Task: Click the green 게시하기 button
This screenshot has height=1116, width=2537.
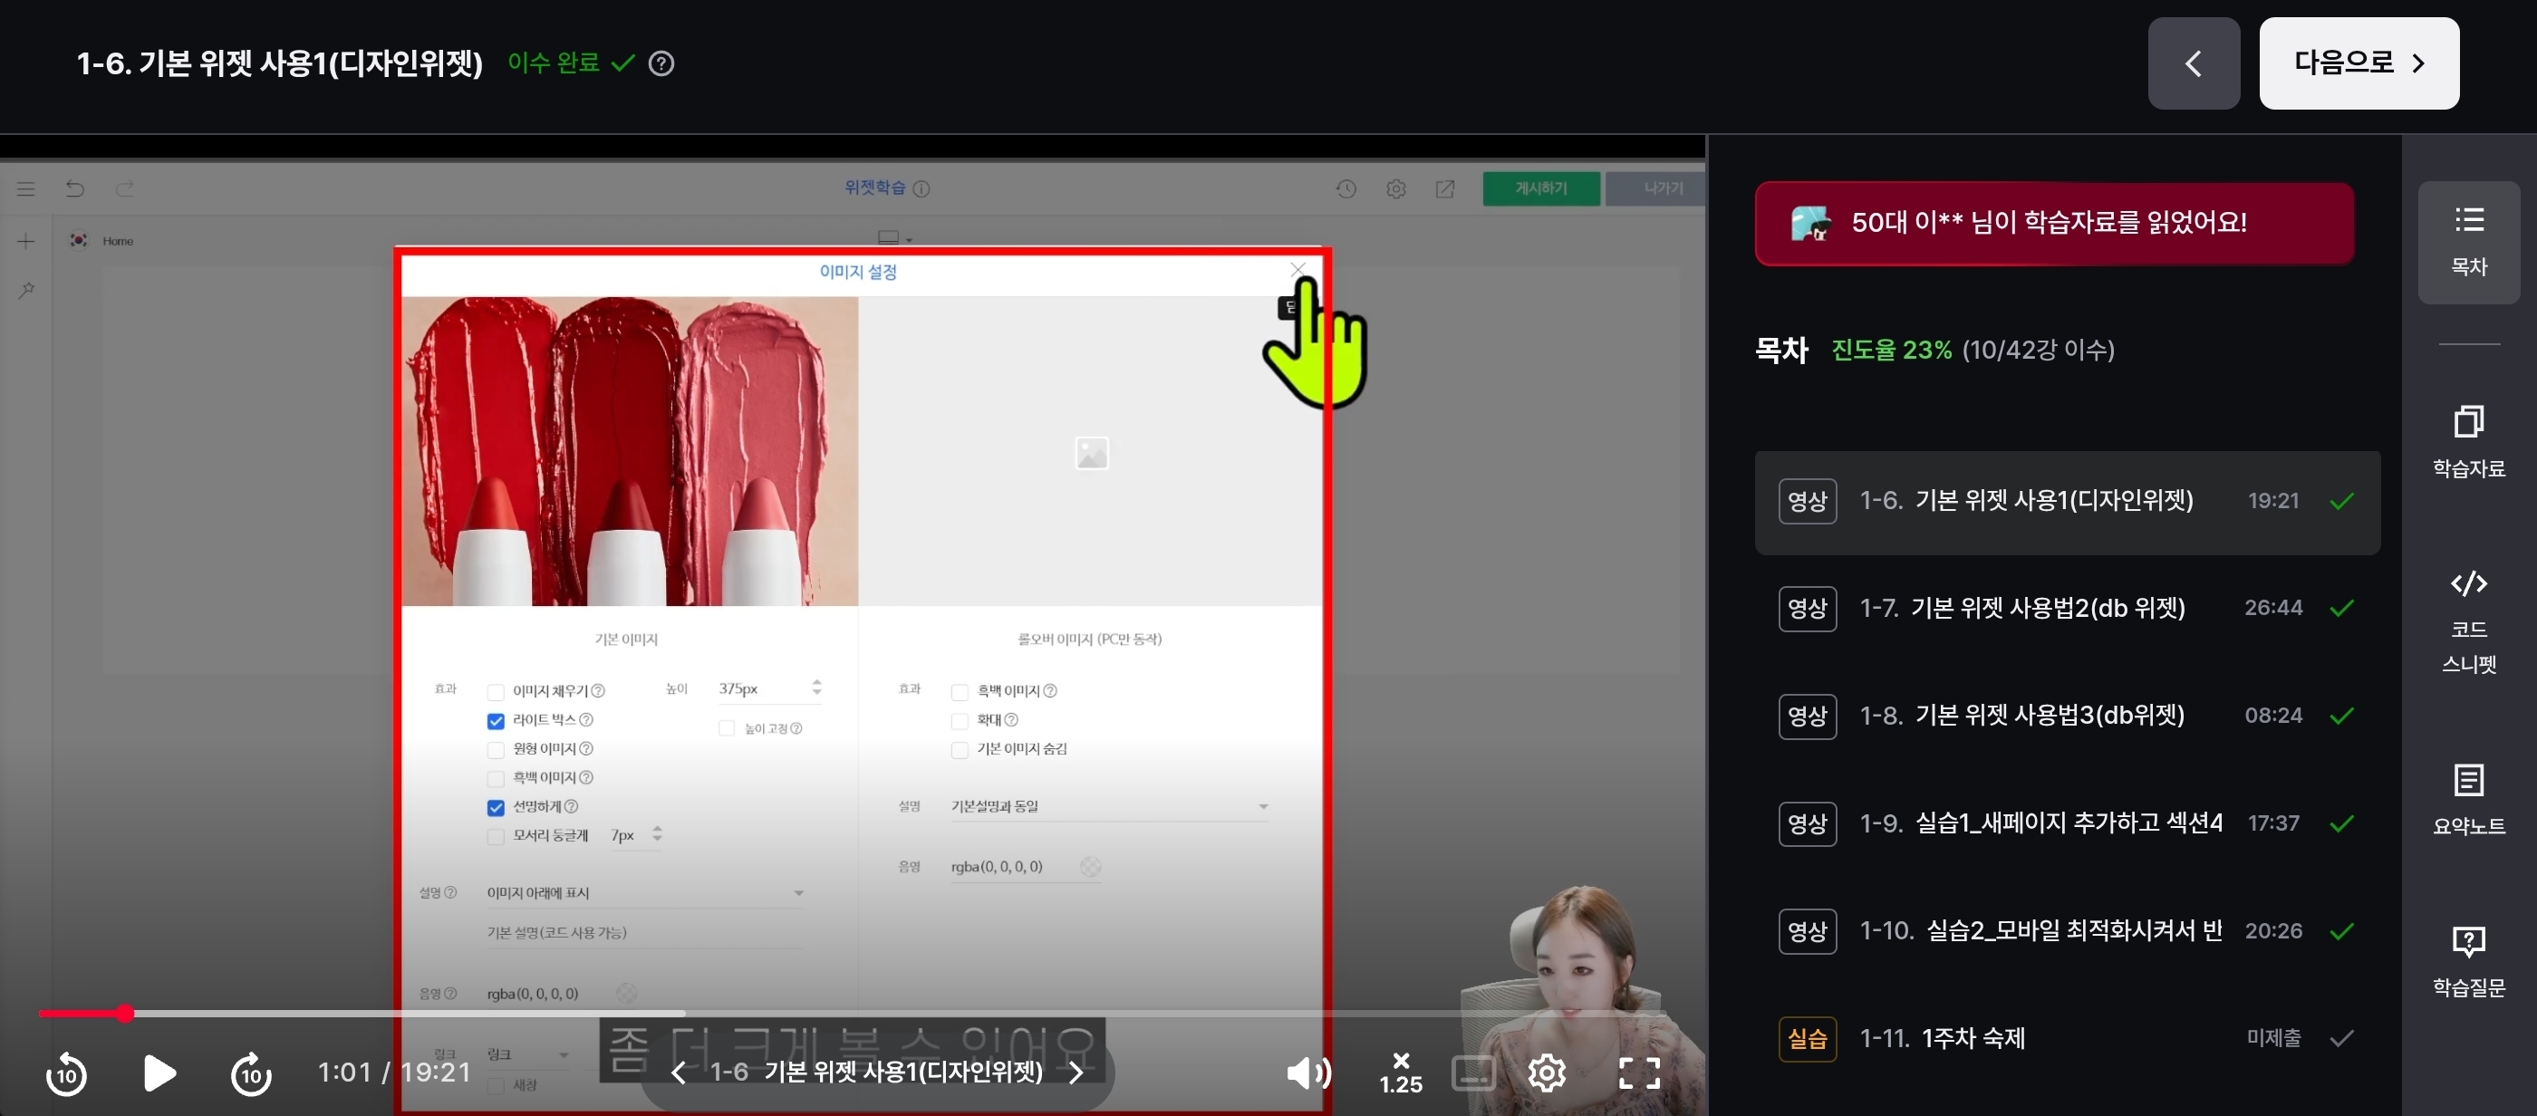Action: point(1540,188)
